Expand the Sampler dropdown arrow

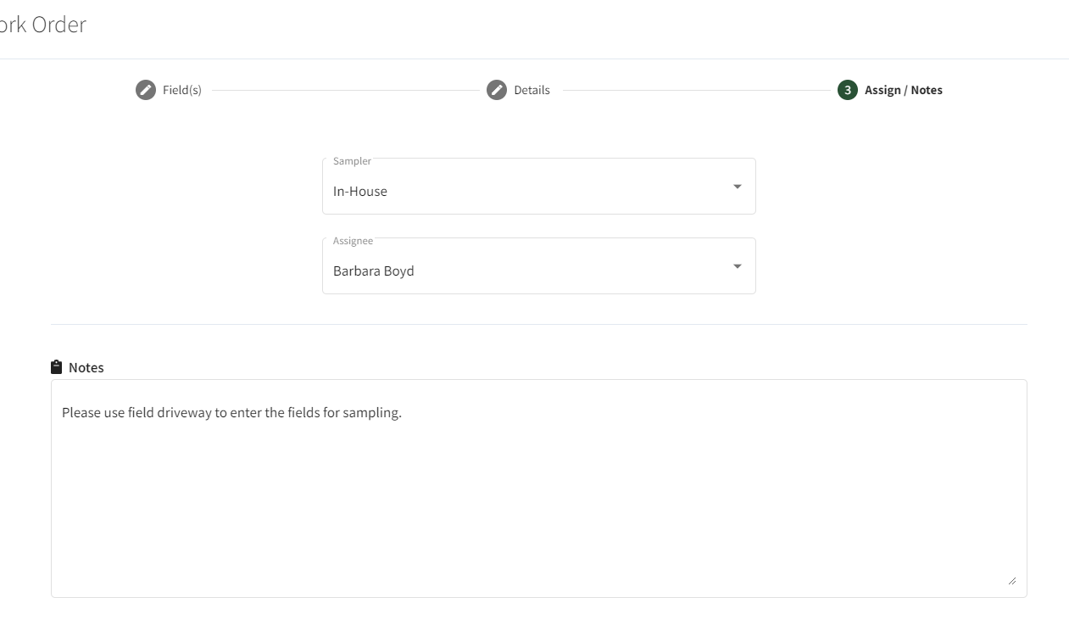[738, 187]
